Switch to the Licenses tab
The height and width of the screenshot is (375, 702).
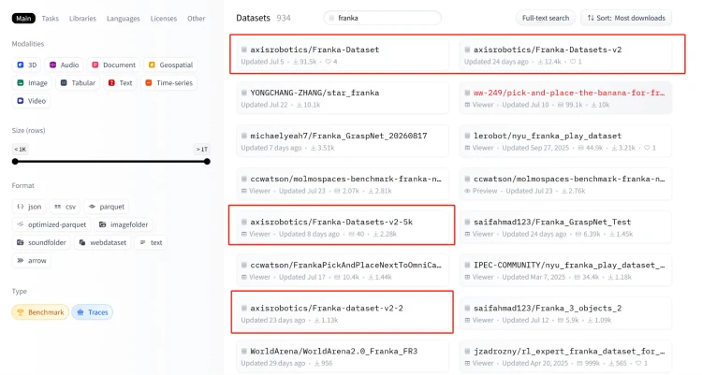pyautogui.click(x=164, y=19)
